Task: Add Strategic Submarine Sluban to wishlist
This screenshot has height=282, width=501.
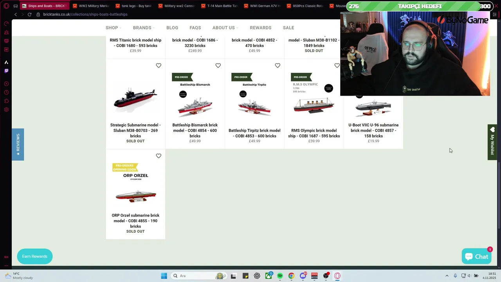Action: pyautogui.click(x=159, y=65)
